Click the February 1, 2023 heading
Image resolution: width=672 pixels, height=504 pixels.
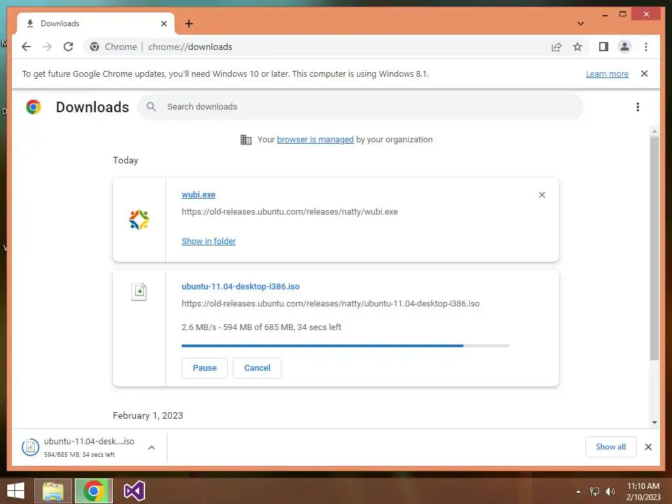(x=148, y=415)
